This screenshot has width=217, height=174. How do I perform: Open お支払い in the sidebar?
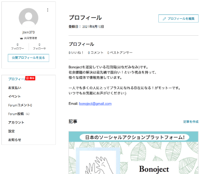(14, 88)
